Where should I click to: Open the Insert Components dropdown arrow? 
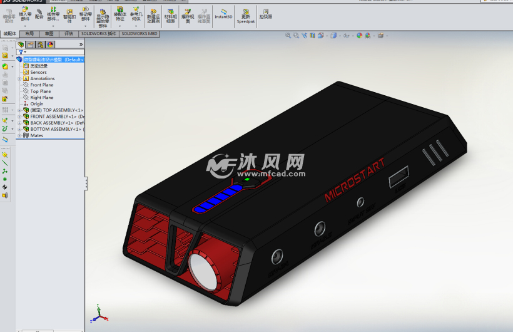click(25, 26)
